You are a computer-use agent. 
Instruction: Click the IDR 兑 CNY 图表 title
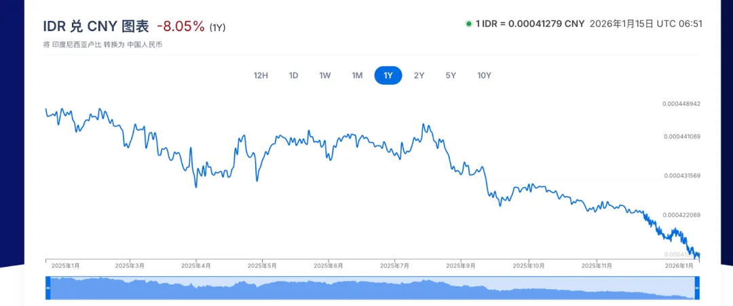(x=96, y=26)
